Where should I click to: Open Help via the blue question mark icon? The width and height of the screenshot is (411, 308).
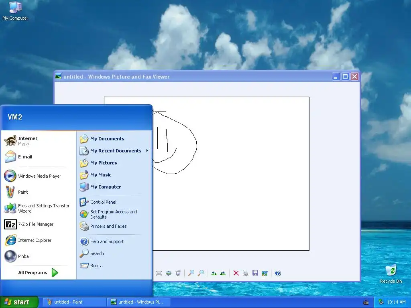[278, 273]
